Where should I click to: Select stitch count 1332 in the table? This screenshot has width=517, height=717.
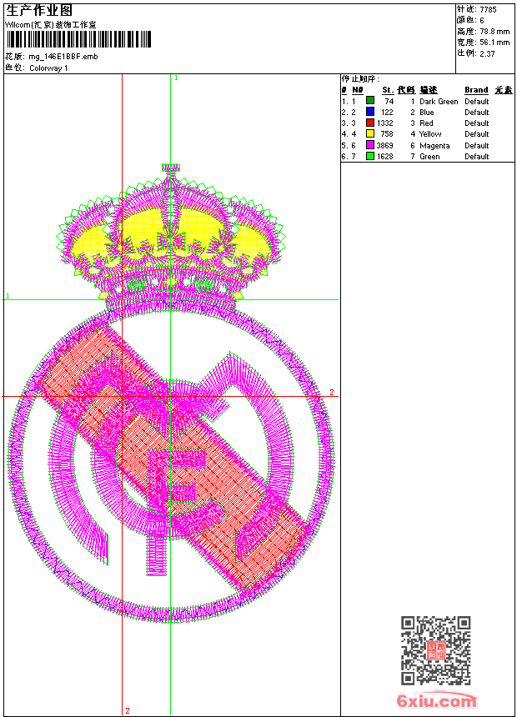384,123
